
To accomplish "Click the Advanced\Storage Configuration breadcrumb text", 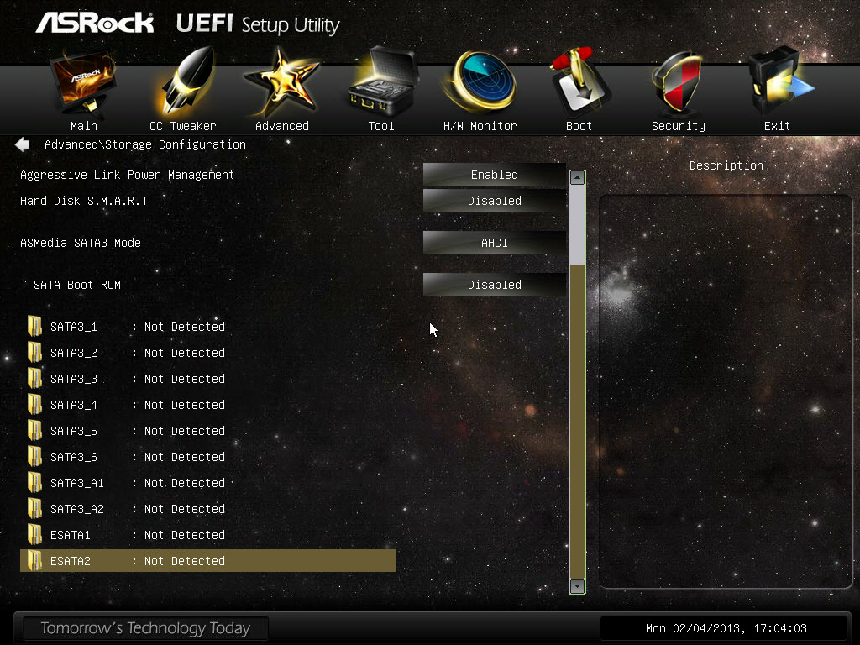I will coord(144,144).
